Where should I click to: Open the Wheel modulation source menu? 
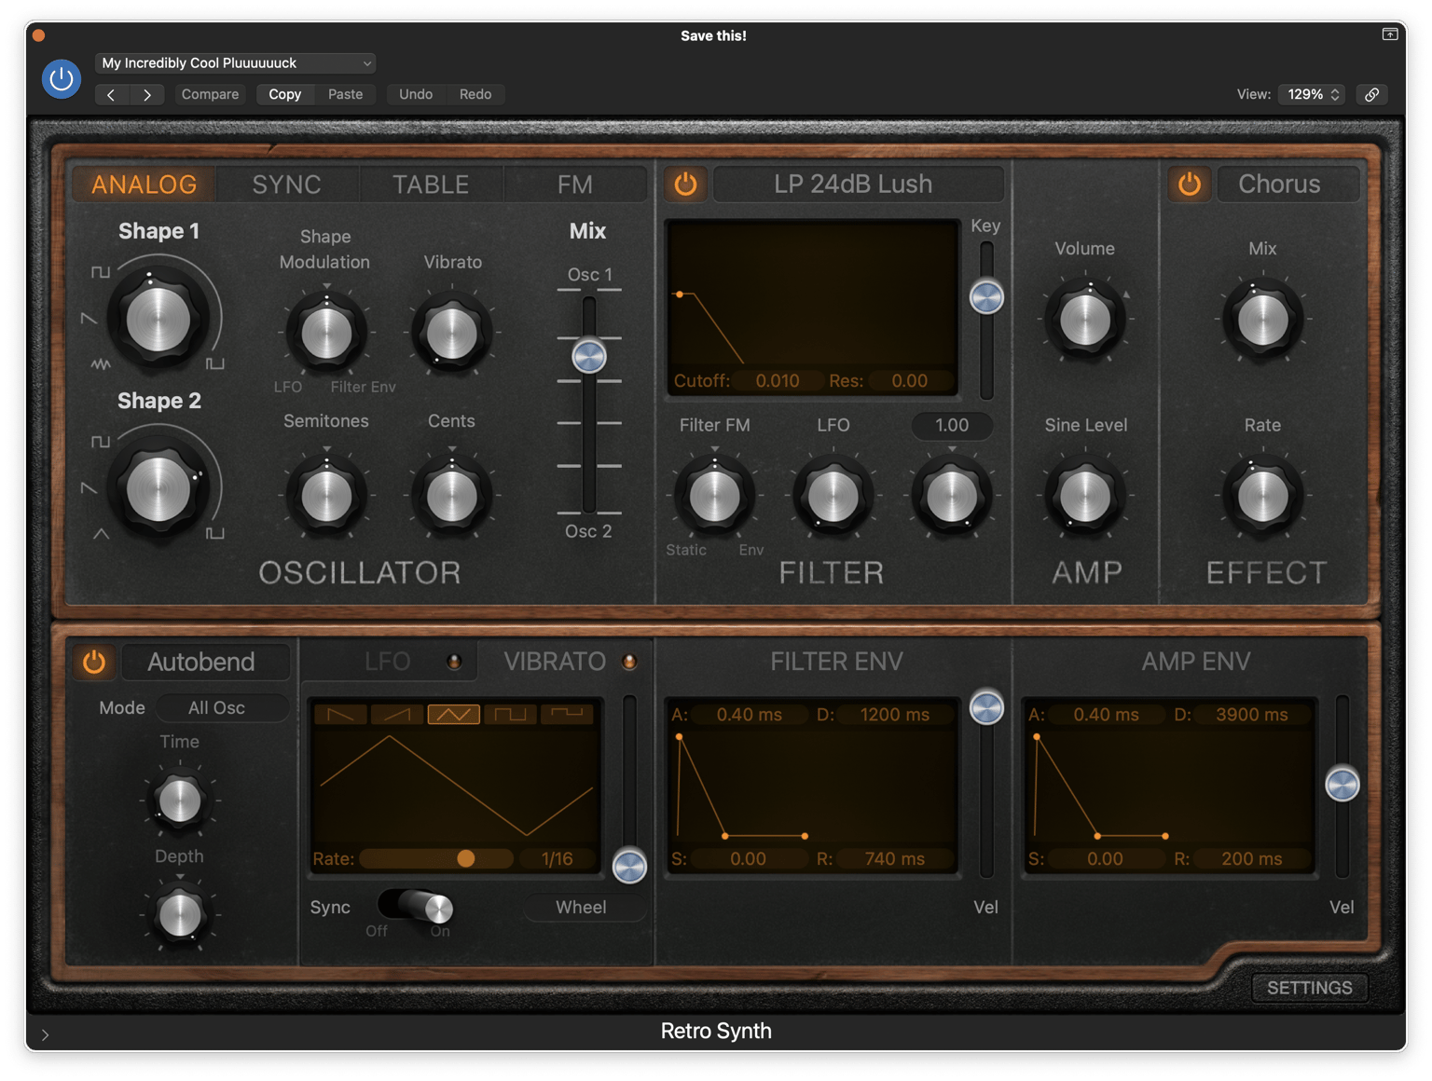point(585,907)
